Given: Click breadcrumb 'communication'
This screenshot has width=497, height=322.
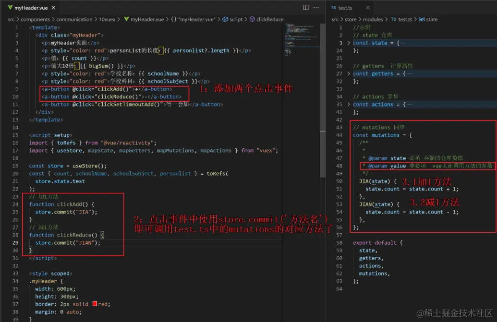Looking at the screenshot, I should pos(74,19).
